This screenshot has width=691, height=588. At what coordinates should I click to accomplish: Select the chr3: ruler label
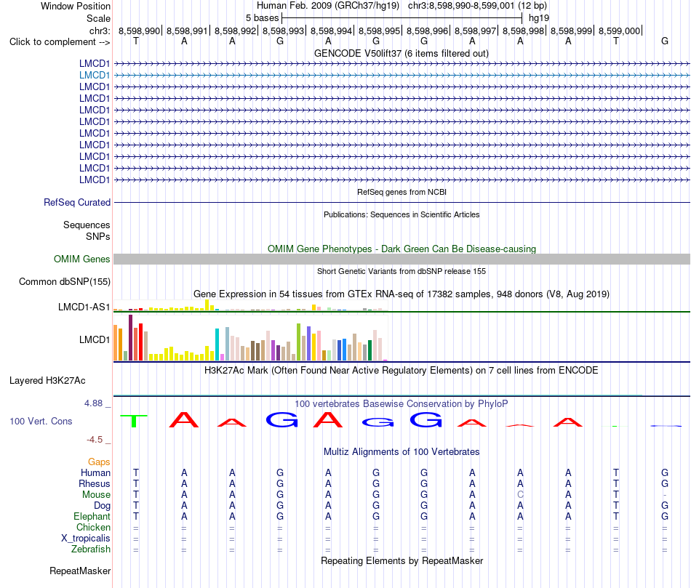(100, 31)
